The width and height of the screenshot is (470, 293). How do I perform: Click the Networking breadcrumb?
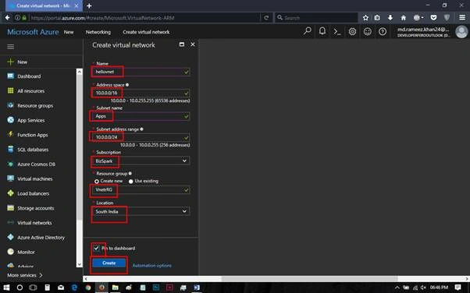(98, 32)
